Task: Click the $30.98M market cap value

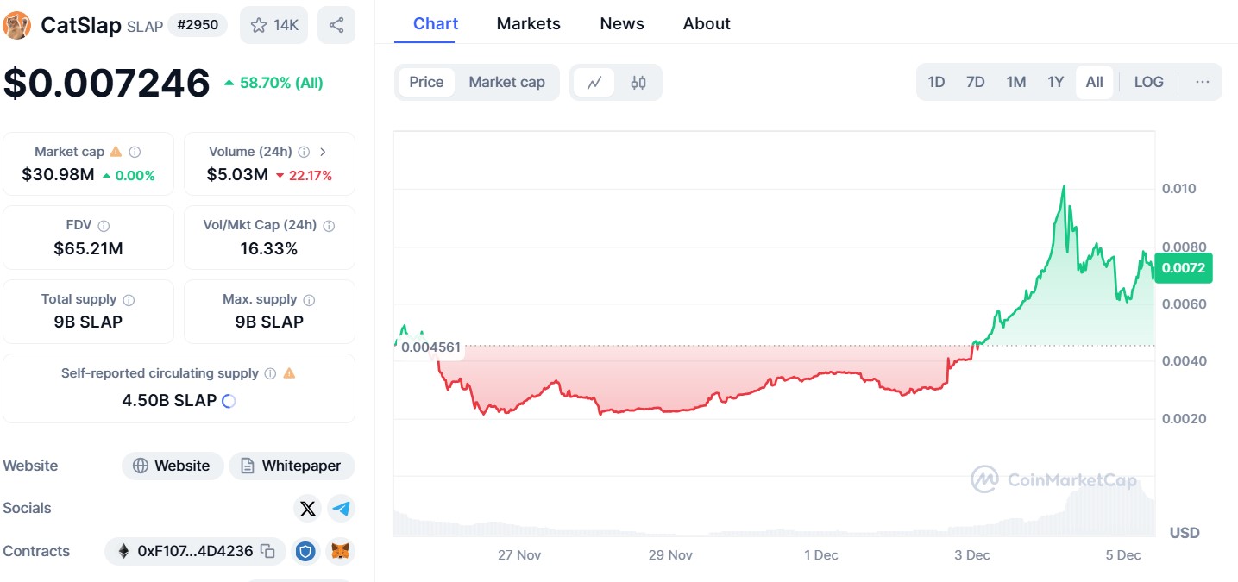Action: pyautogui.click(x=58, y=175)
